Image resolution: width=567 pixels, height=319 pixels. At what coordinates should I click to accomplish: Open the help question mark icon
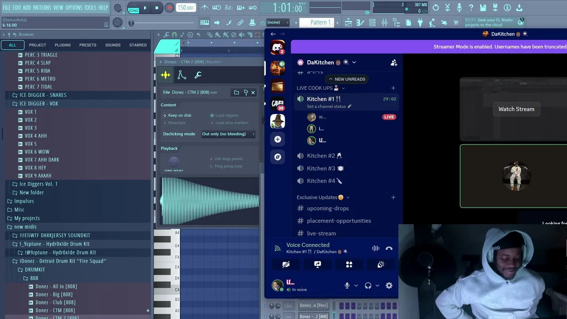471,8
